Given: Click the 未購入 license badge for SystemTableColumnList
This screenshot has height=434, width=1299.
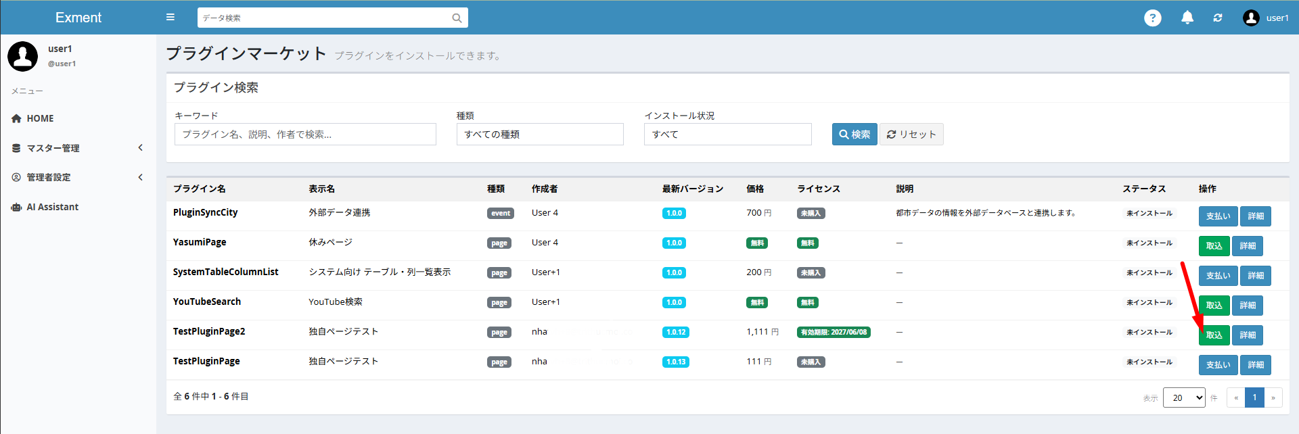Looking at the screenshot, I should (x=811, y=273).
